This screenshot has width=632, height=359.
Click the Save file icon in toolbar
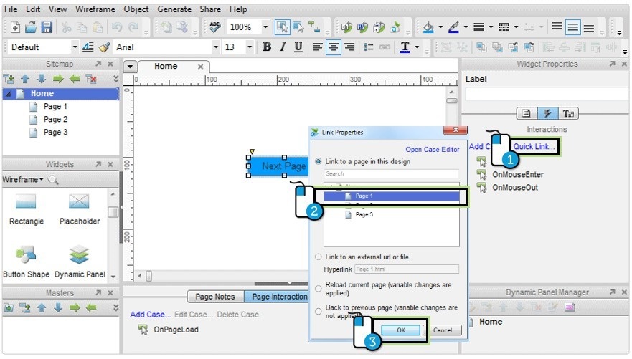(47, 27)
